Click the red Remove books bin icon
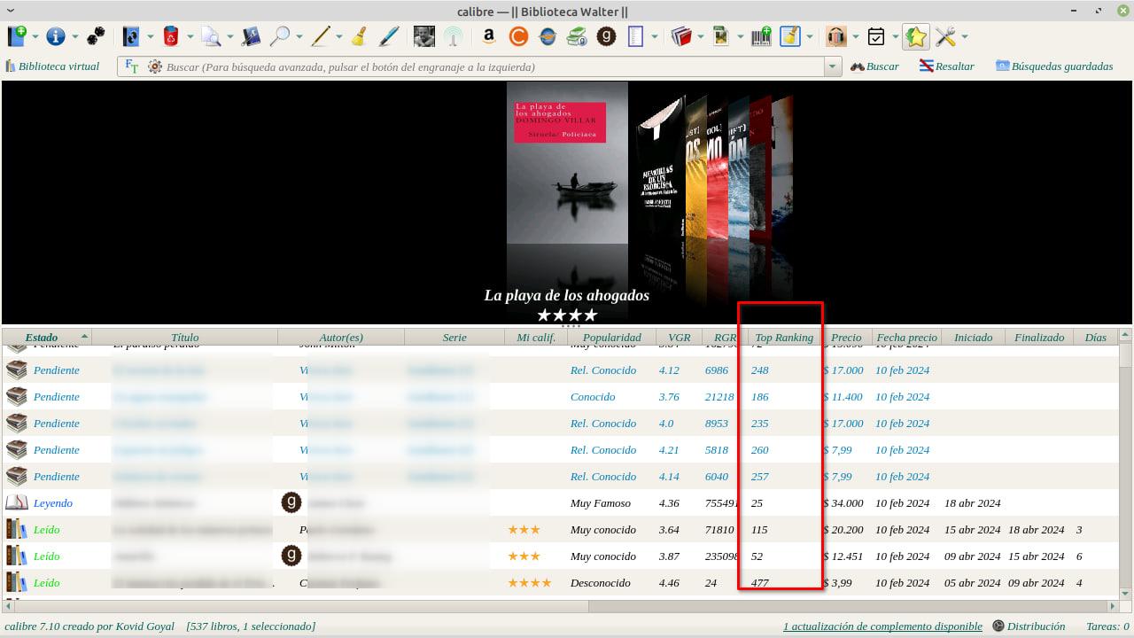The image size is (1134, 638). (x=171, y=36)
